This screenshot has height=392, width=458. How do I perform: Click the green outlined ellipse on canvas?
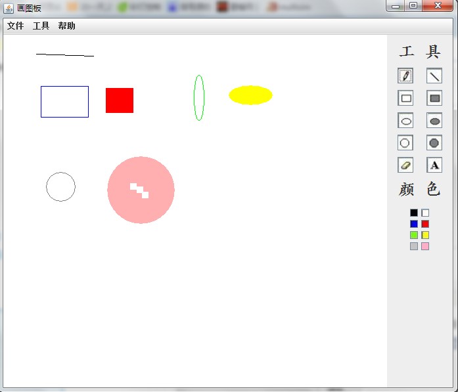(x=199, y=98)
